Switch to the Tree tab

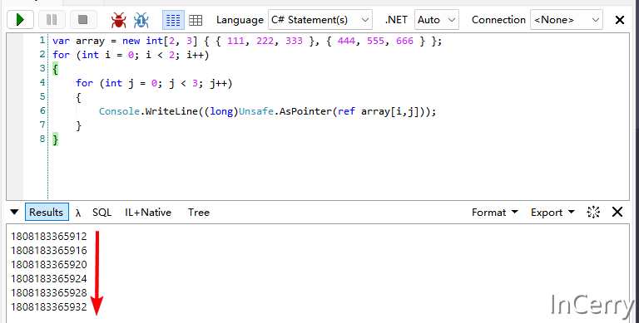tap(199, 213)
